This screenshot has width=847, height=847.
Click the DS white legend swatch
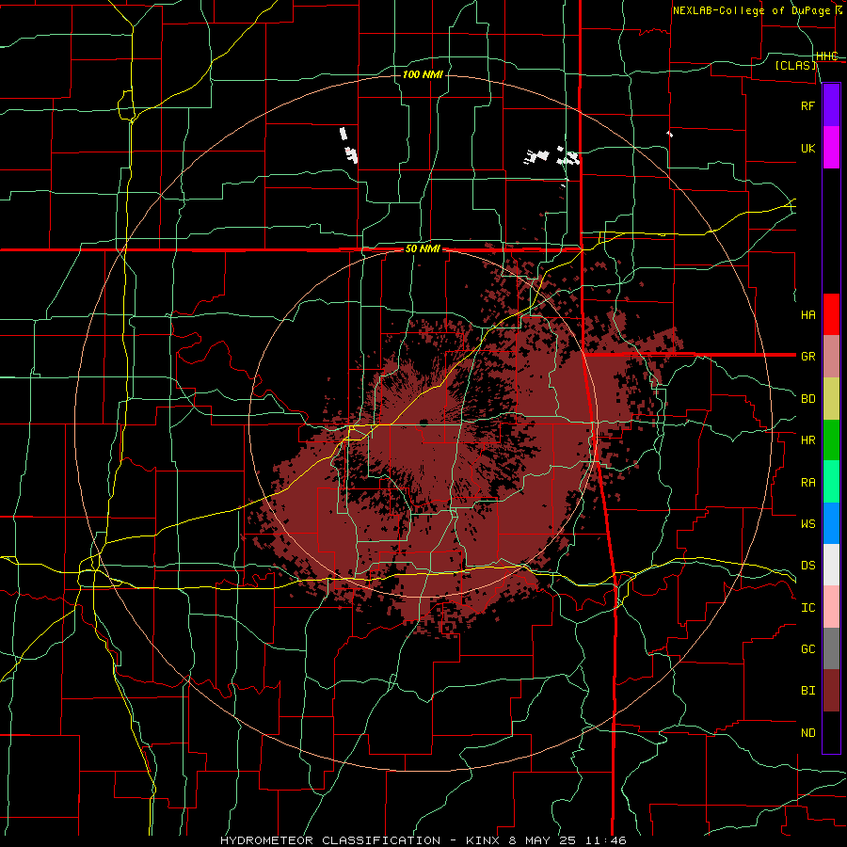pyautogui.click(x=831, y=565)
